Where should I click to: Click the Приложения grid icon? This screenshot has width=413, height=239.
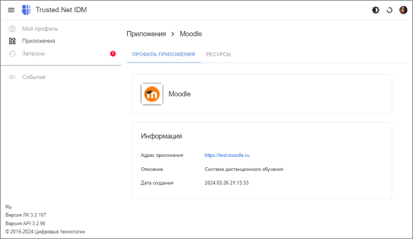click(x=12, y=41)
